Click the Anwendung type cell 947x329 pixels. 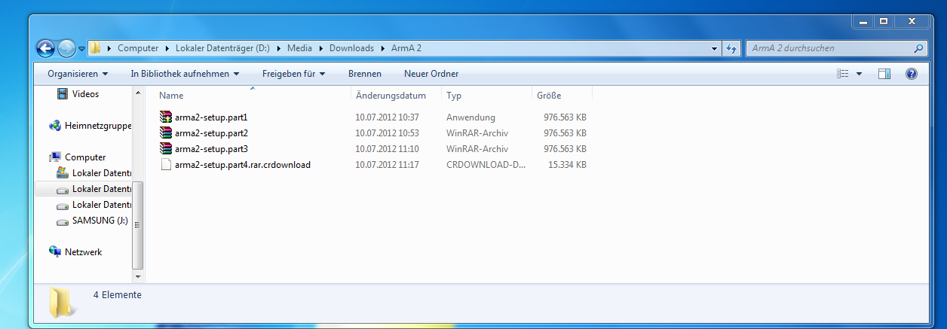tap(470, 117)
